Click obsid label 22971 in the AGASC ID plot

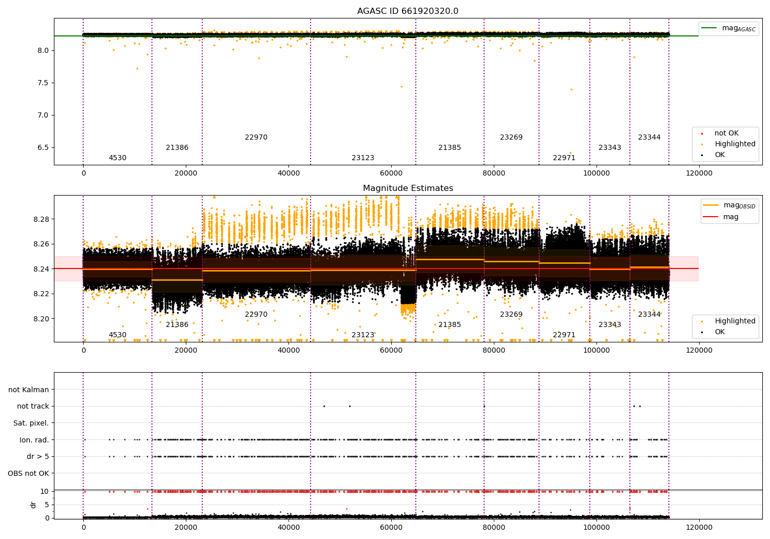pyautogui.click(x=564, y=158)
